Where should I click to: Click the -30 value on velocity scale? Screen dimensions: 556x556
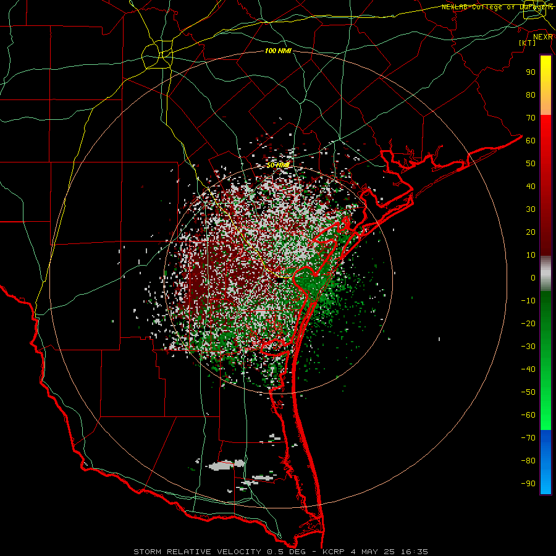point(528,347)
